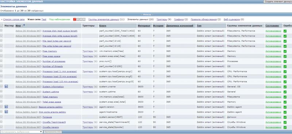
Task: Open wizard icon for System information row
Action: point(6,87)
